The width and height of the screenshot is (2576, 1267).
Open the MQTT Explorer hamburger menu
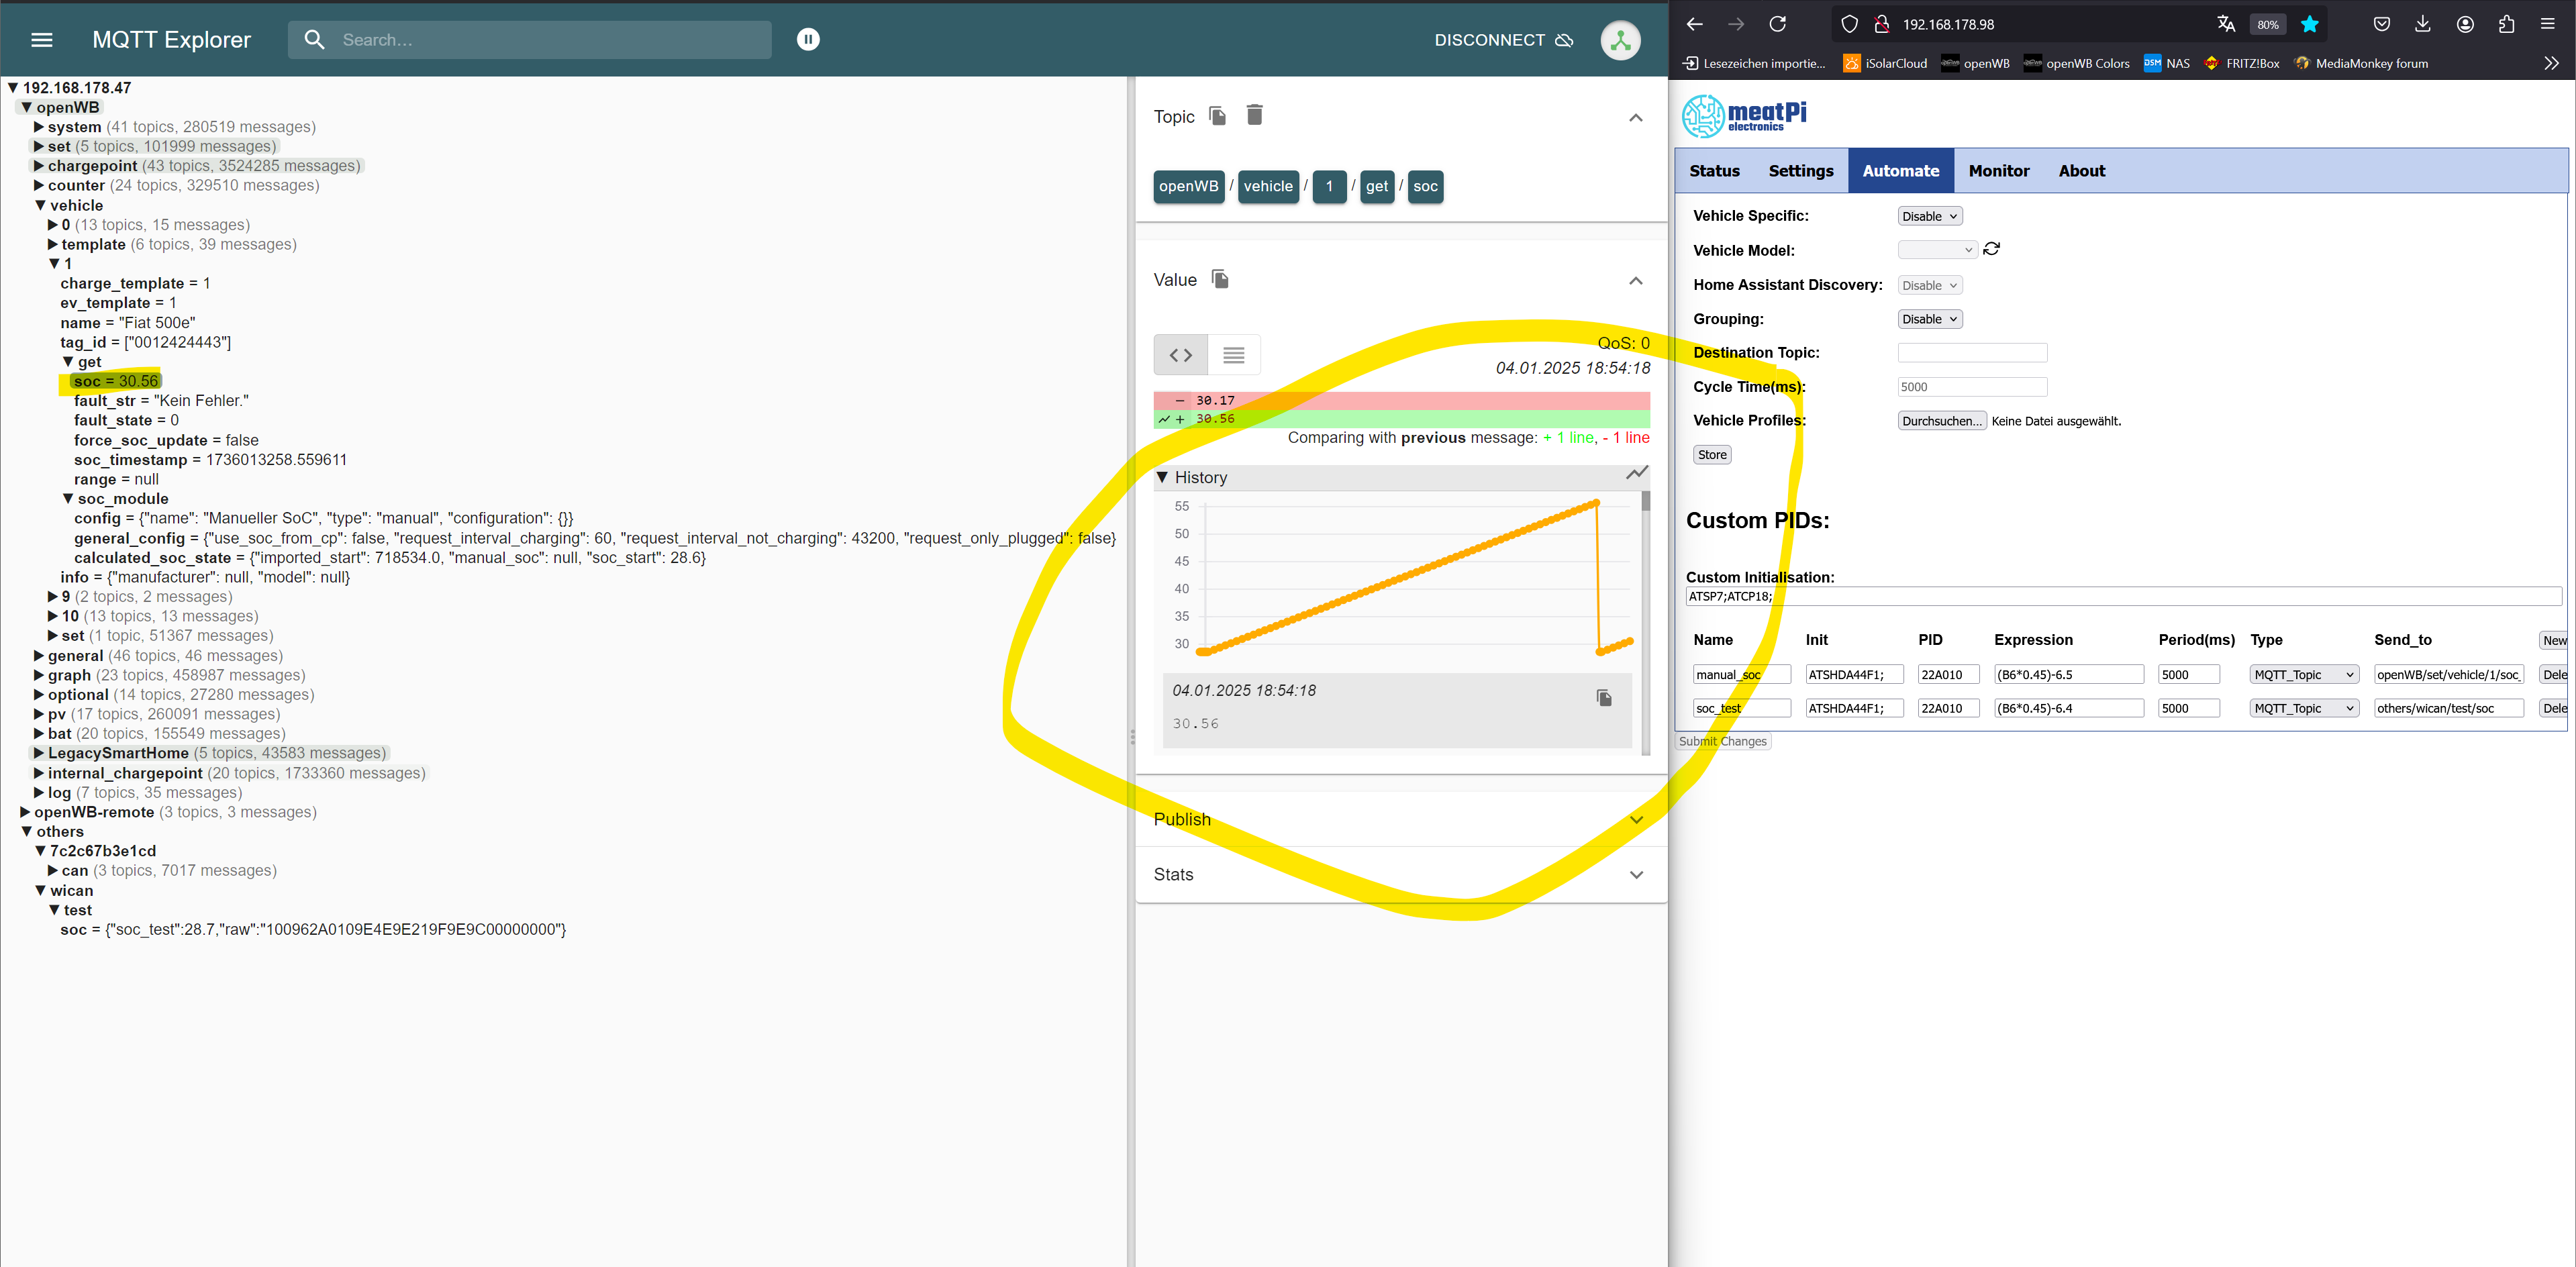(41, 40)
